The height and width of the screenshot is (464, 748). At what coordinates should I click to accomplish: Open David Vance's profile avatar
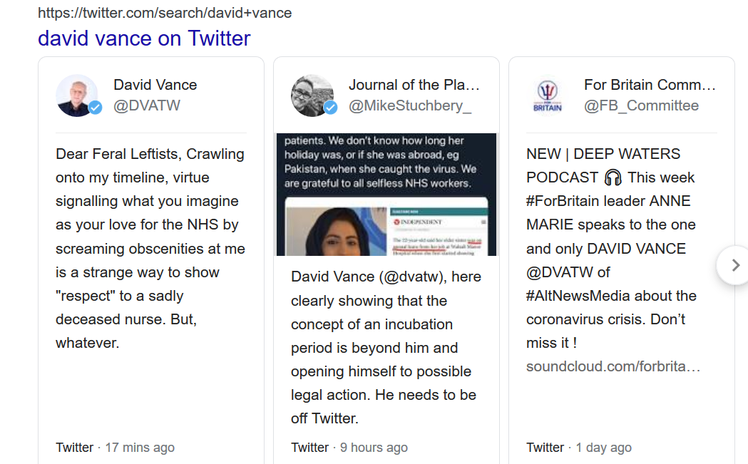[x=77, y=96]
